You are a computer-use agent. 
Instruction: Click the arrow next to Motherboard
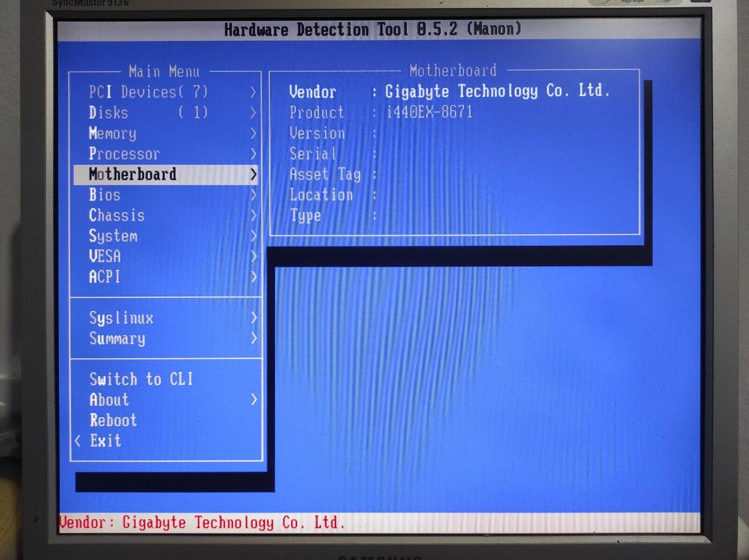[x=253, y=175]
